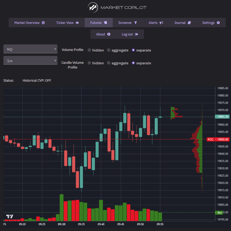Image resolution: width=231 pixels, height=231 pixels.
Task: Set Candle Volume Profile to hidden
Action: click(89, 63)
